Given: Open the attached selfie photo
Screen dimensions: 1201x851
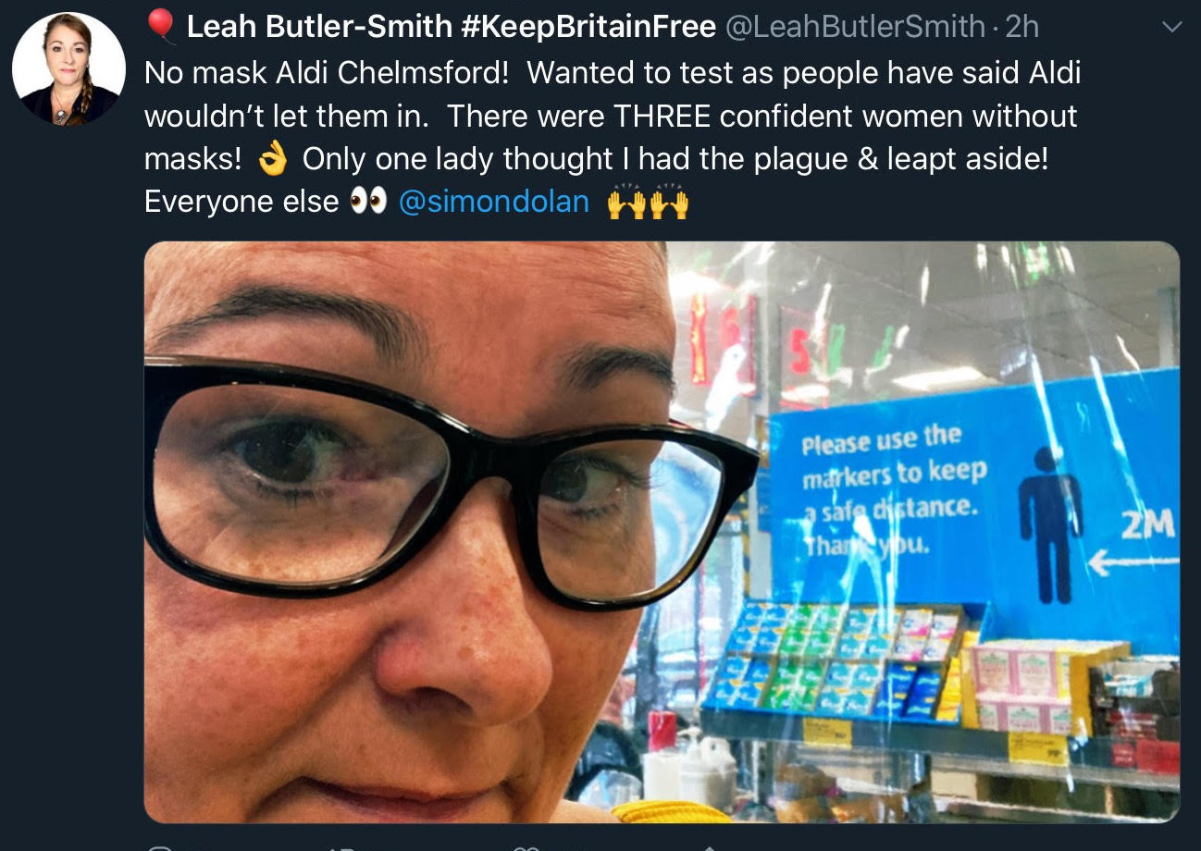Looking at the screenshot, I should point(662,532).
